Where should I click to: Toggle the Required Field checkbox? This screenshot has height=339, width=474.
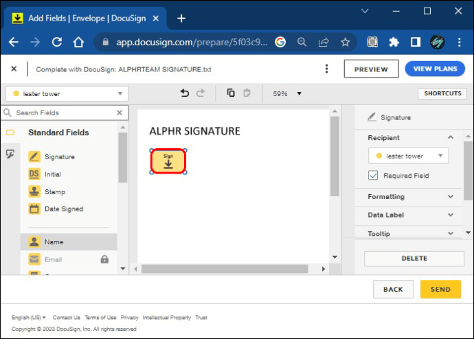pos(373,176)
